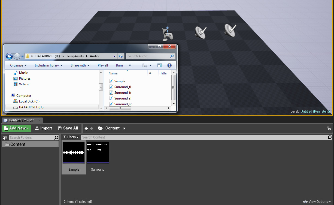
Task: Select the left audio speaker actor icon
Action: [201, 32]
